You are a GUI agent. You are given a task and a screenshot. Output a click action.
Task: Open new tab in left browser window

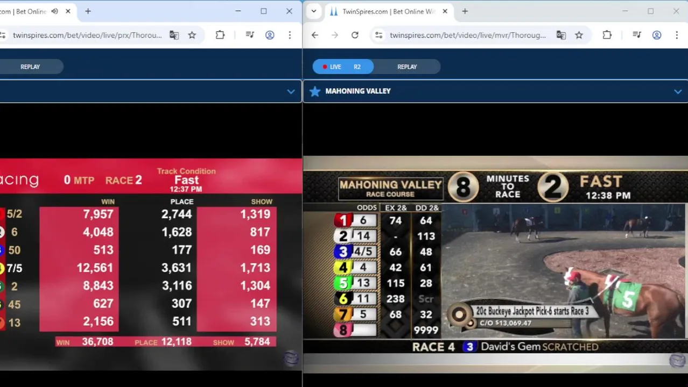[x=88, y=11]
